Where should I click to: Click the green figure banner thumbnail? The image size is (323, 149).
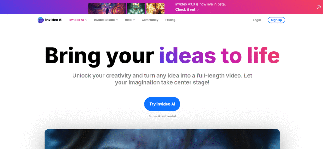[136, 8]
